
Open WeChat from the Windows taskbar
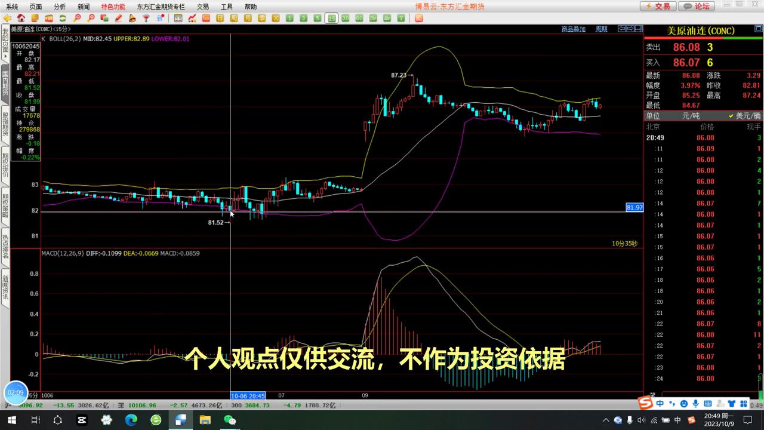(x=230, y=420)
